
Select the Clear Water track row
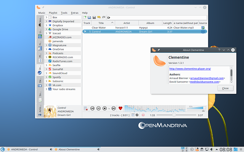145,28
